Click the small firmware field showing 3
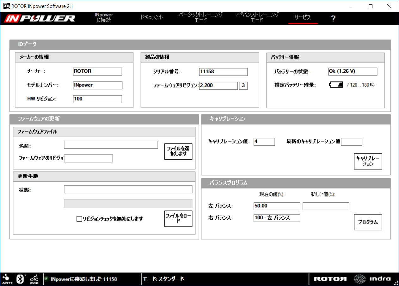This screenshot has height=286, width=399. (243, 86)
